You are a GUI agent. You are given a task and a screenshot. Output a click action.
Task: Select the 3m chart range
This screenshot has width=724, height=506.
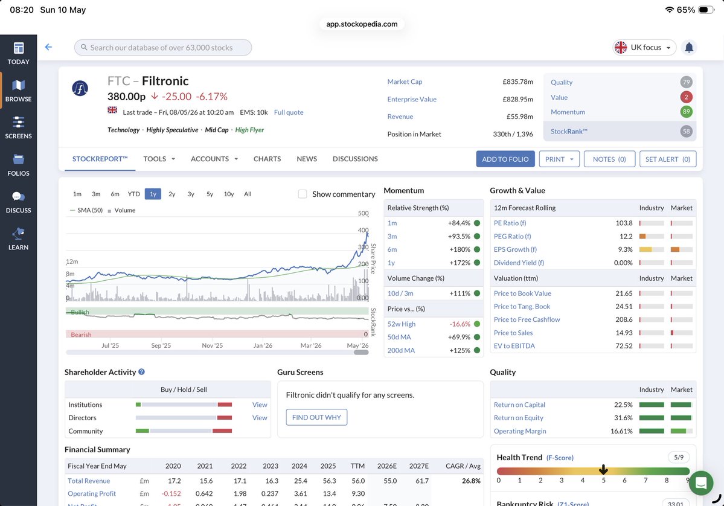(x=96, y=194)
